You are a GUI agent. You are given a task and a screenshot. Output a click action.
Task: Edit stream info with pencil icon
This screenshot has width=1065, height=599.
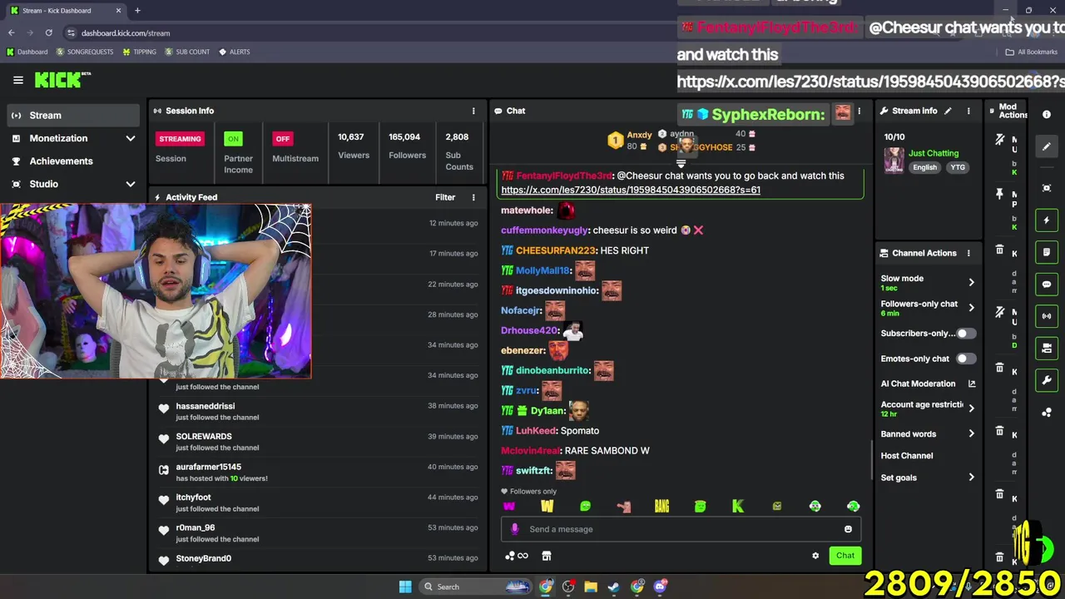click(948, 111)
